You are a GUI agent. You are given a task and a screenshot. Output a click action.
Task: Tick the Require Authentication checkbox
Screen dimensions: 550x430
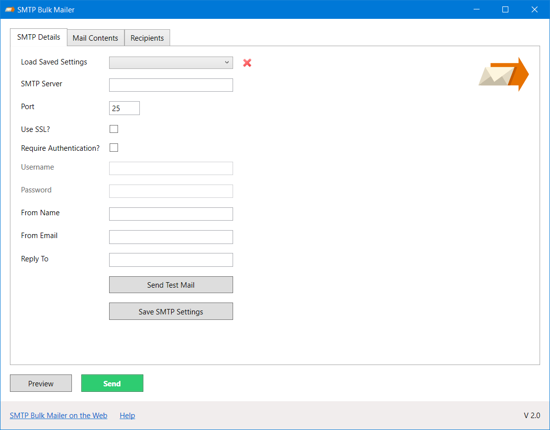tap(114, 148)
